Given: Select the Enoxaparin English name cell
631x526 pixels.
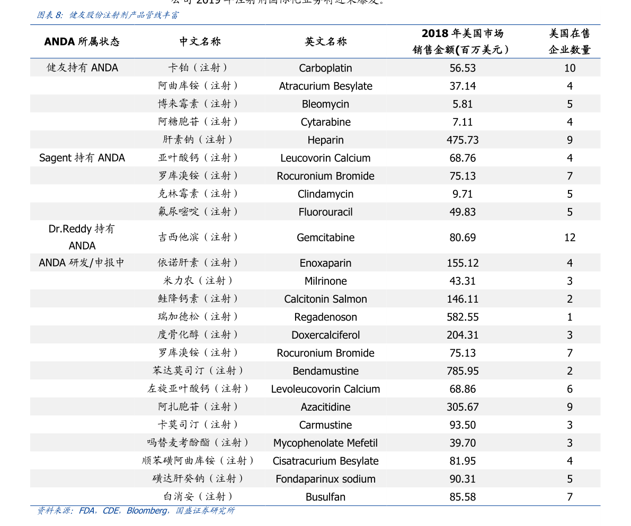Looking at the screenshot, I should (325, 262).
